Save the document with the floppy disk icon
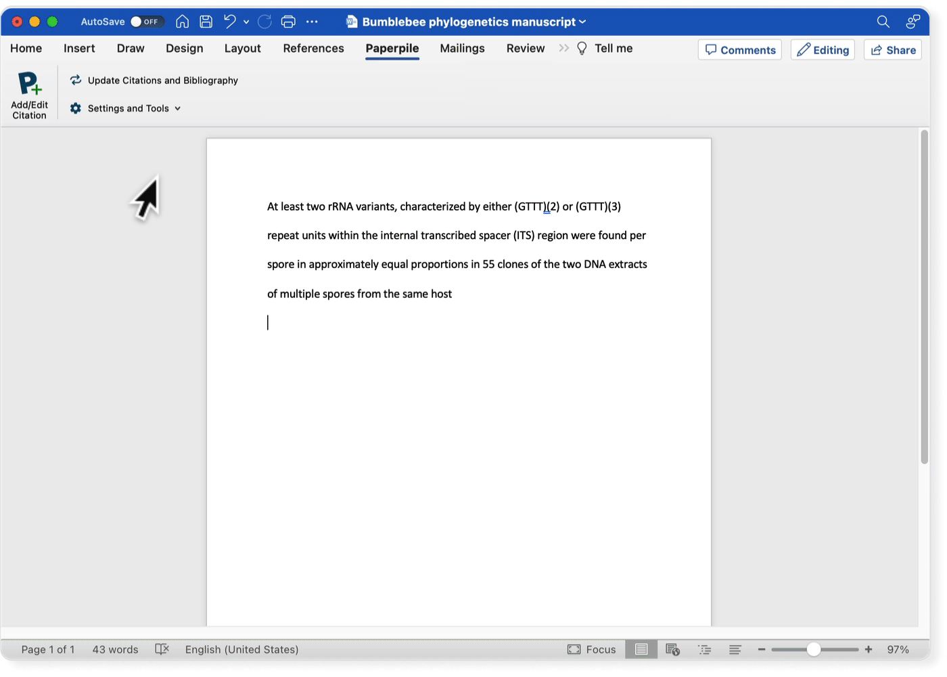This screenshot has height=677, width=947. (x=206, y=22)
